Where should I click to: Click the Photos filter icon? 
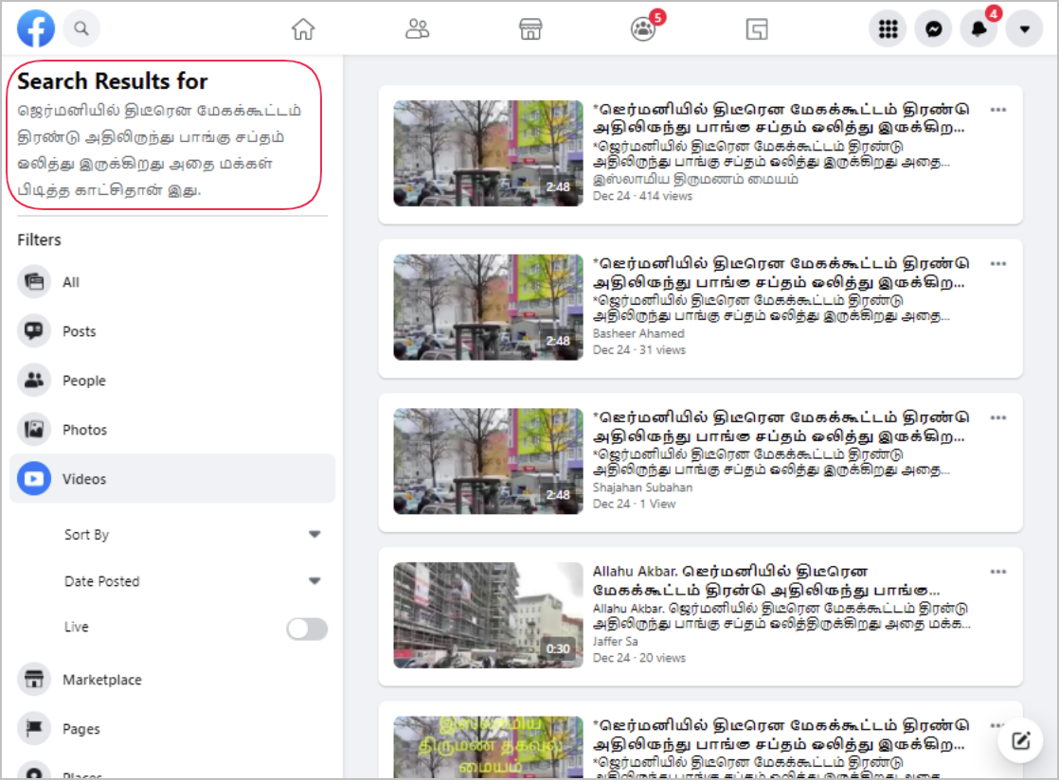[x=34, y=430]
